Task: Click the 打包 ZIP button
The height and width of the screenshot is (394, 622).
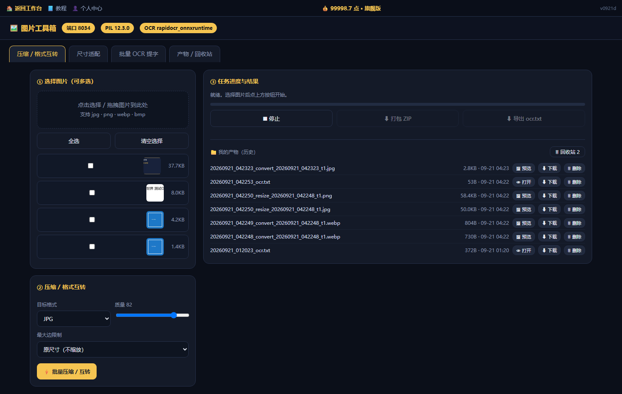Action: click(398, 119)
